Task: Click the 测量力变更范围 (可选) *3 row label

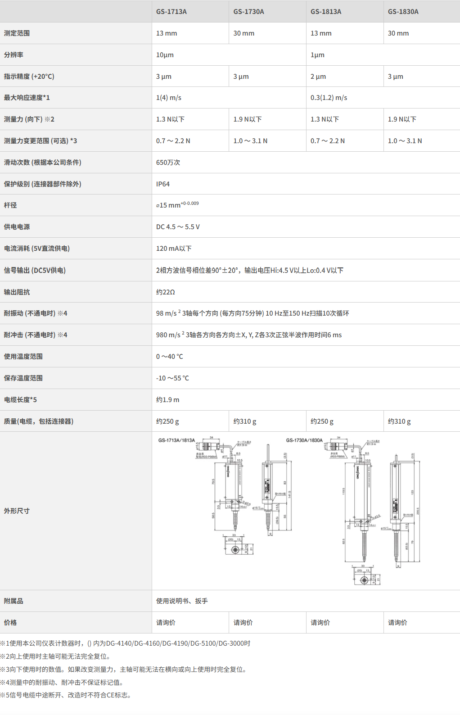Action: (41, 141)
